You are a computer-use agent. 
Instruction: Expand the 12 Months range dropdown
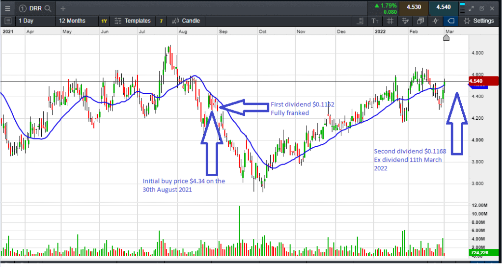[72, 21]
